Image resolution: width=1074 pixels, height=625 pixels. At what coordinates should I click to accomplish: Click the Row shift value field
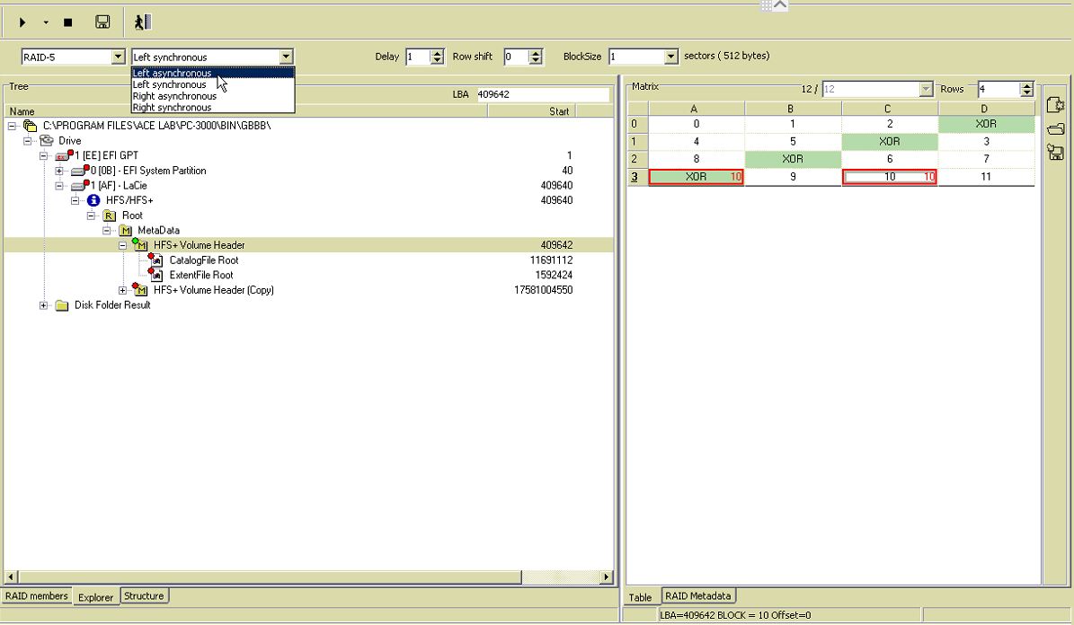pos(517,57)
